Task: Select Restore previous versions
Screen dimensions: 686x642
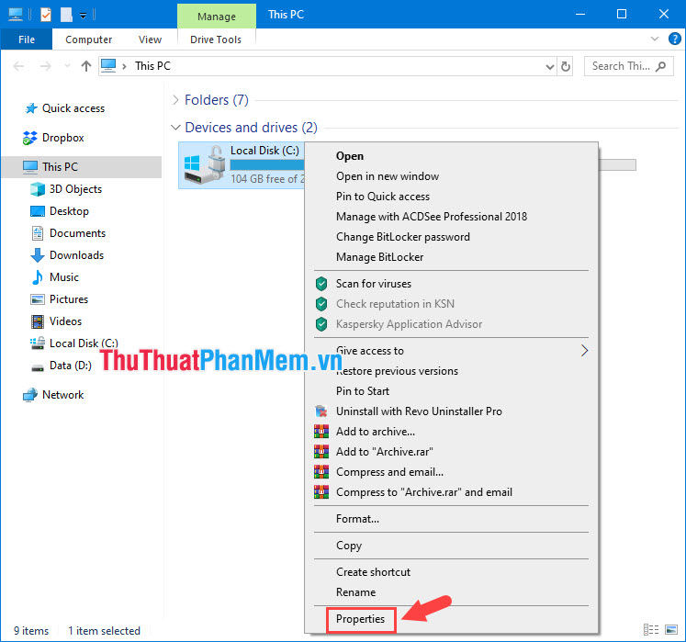Action: 397,371
